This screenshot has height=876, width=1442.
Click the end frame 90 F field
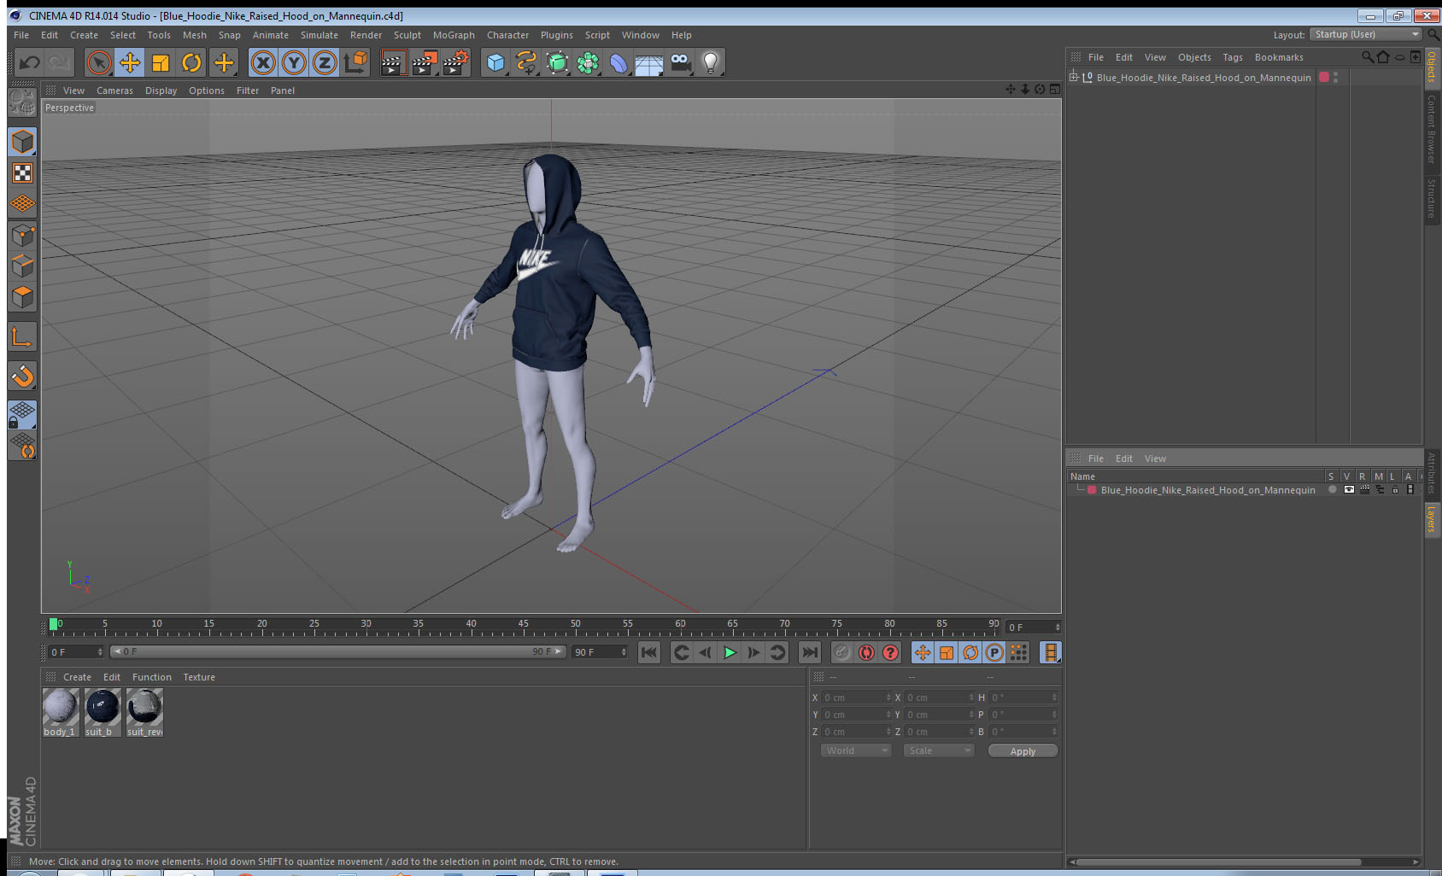click(600, 652)
